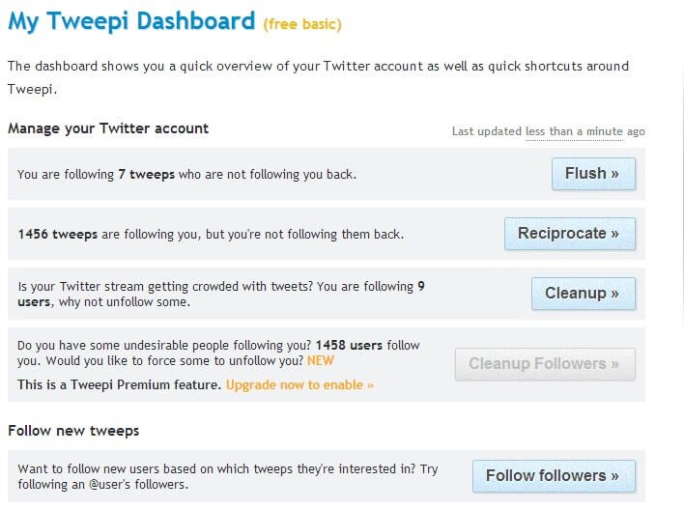The width and height of the screenshot is (684, 509).
Task: Click the underlined 'less than a minute' timestamp
Action: (x=574, y=131)
